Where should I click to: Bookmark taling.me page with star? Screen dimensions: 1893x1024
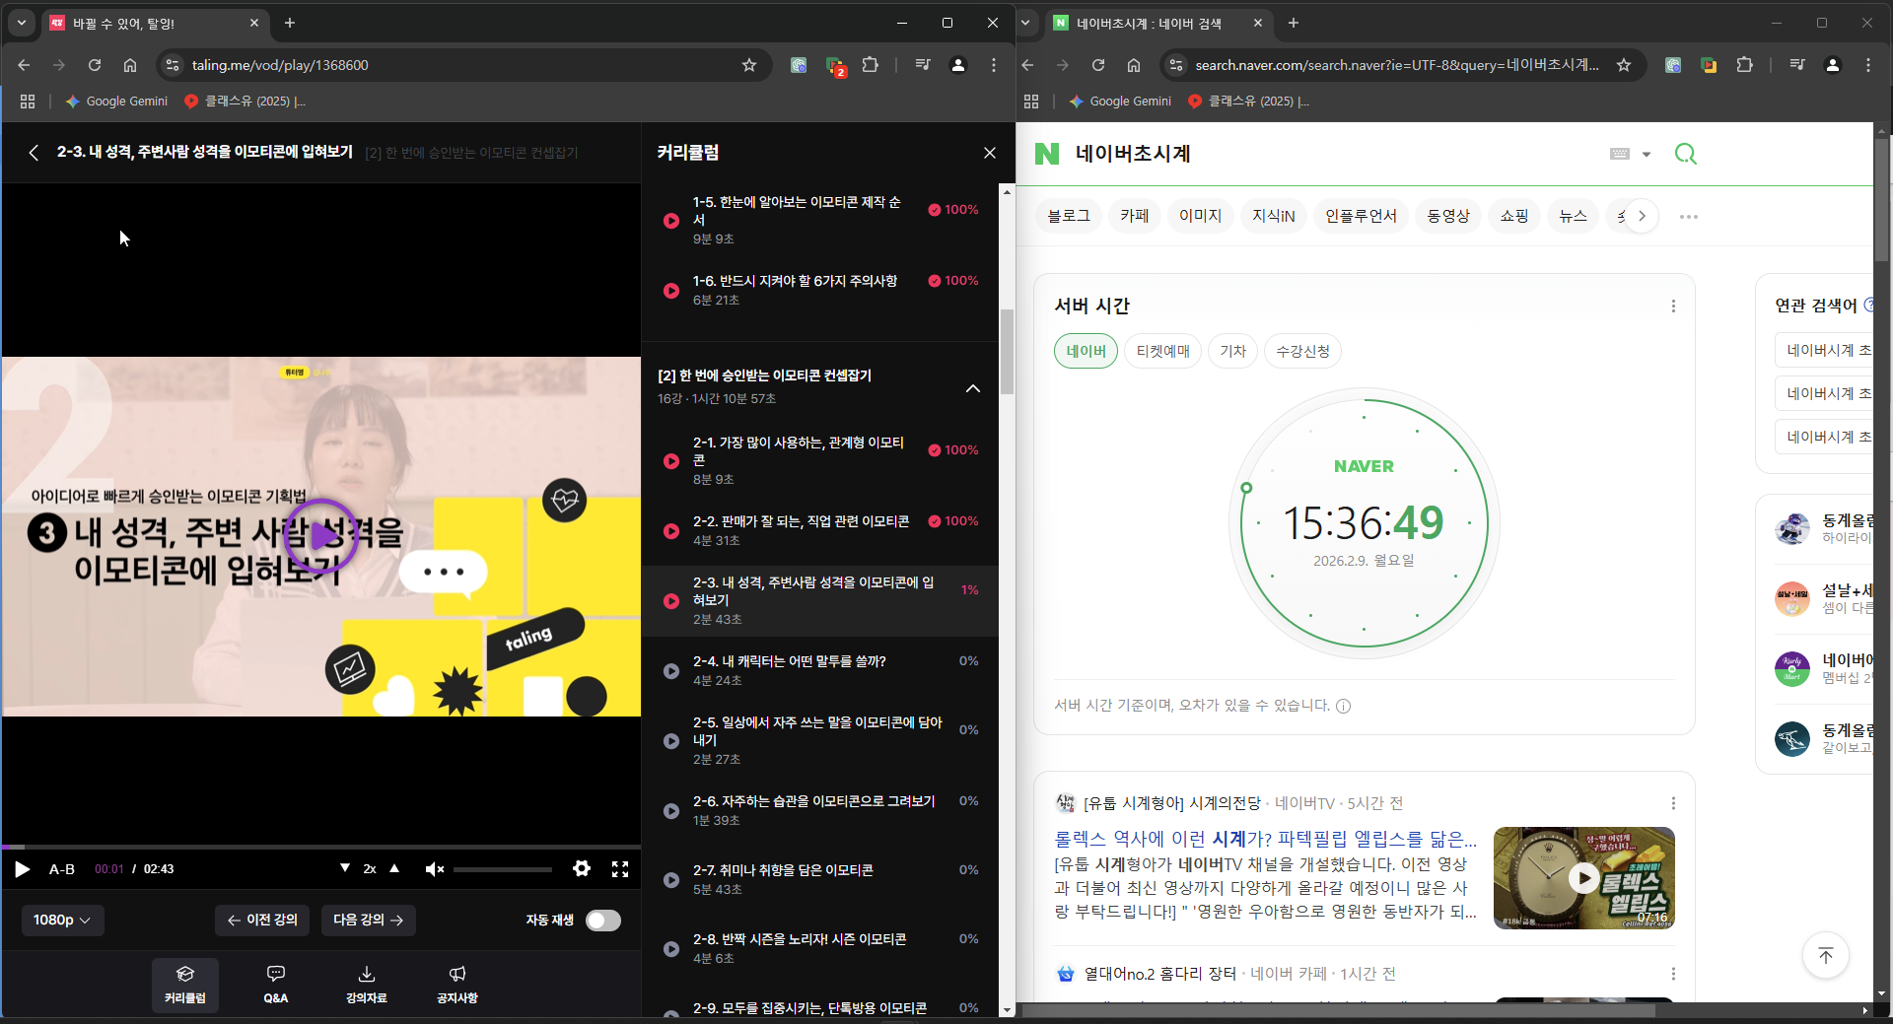tap(749, 65)
